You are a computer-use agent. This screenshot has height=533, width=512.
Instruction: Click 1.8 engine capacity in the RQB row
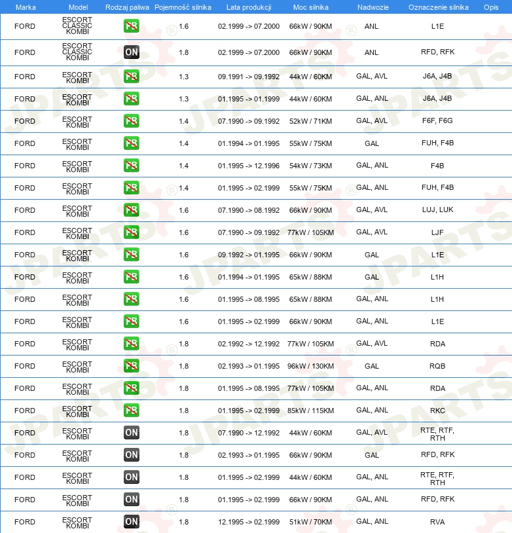pyautogui.click(x=183, y=366)
